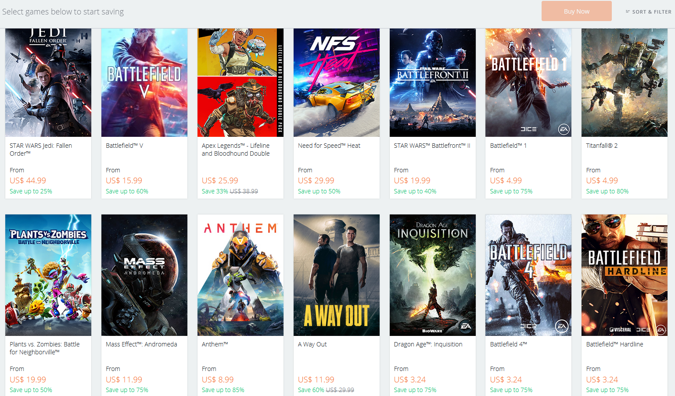The height and width of the screenshot is (396, 675).
Task: Open the 'Need for Speed Heat' title
Action: pyautogui.click(x=329, y=146)
